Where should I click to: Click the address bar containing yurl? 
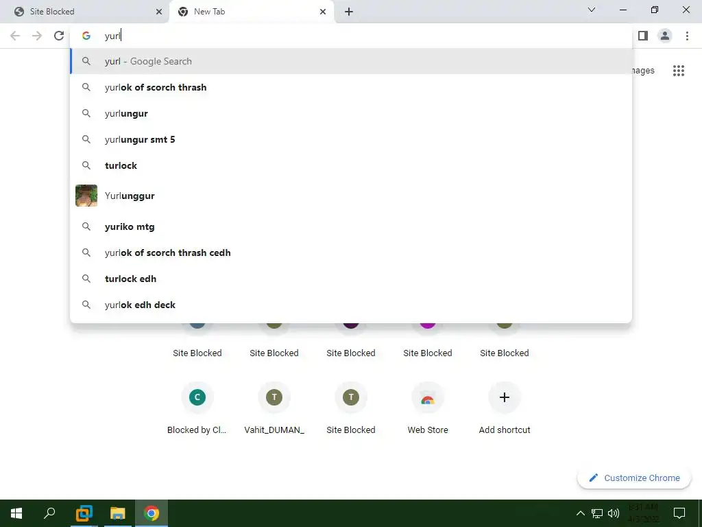point(351,36)
